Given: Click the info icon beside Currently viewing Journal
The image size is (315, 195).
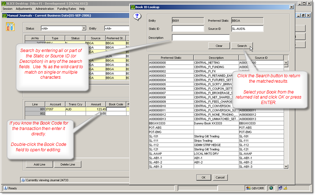Looking at the screenshot, I should (x=23, y=179).
